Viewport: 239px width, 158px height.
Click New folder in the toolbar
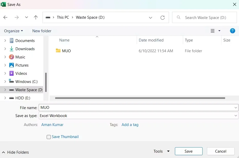pos(42,31)
